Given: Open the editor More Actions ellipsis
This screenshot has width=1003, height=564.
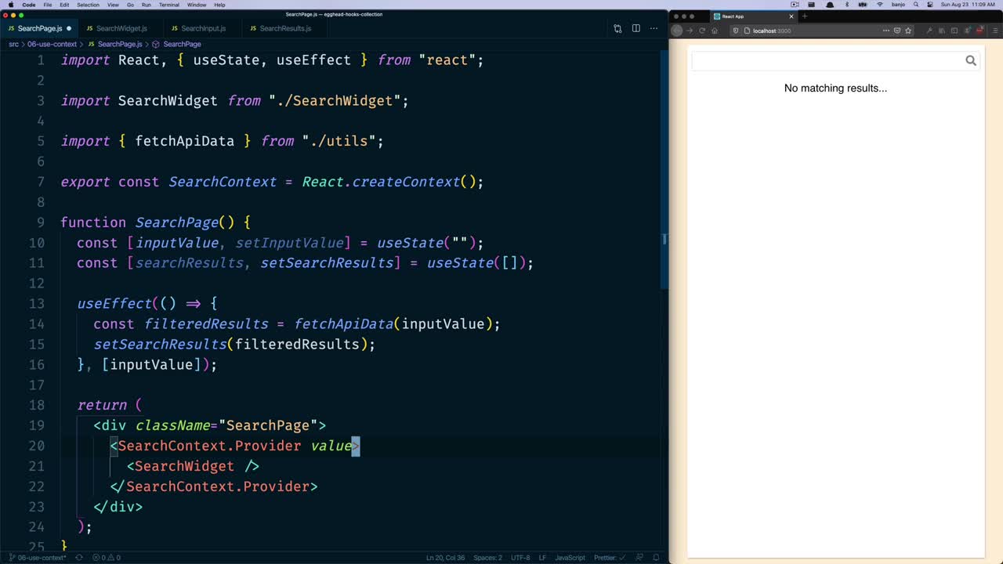Looking at the screenshot, I should [654, 28].
